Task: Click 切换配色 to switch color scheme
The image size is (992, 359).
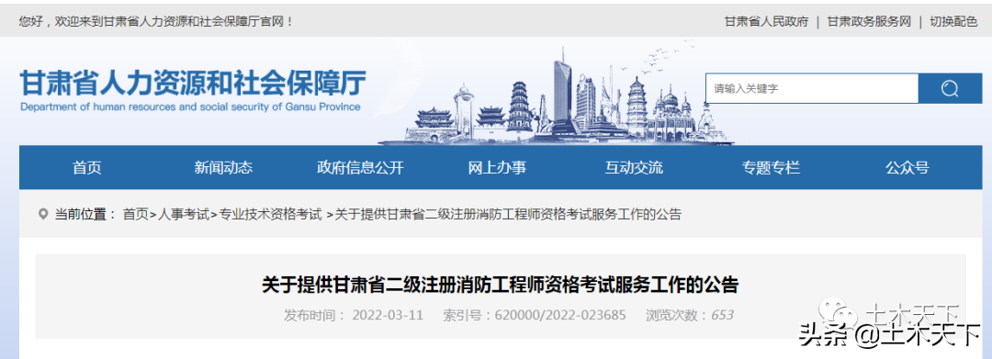Action: point(953,21)
